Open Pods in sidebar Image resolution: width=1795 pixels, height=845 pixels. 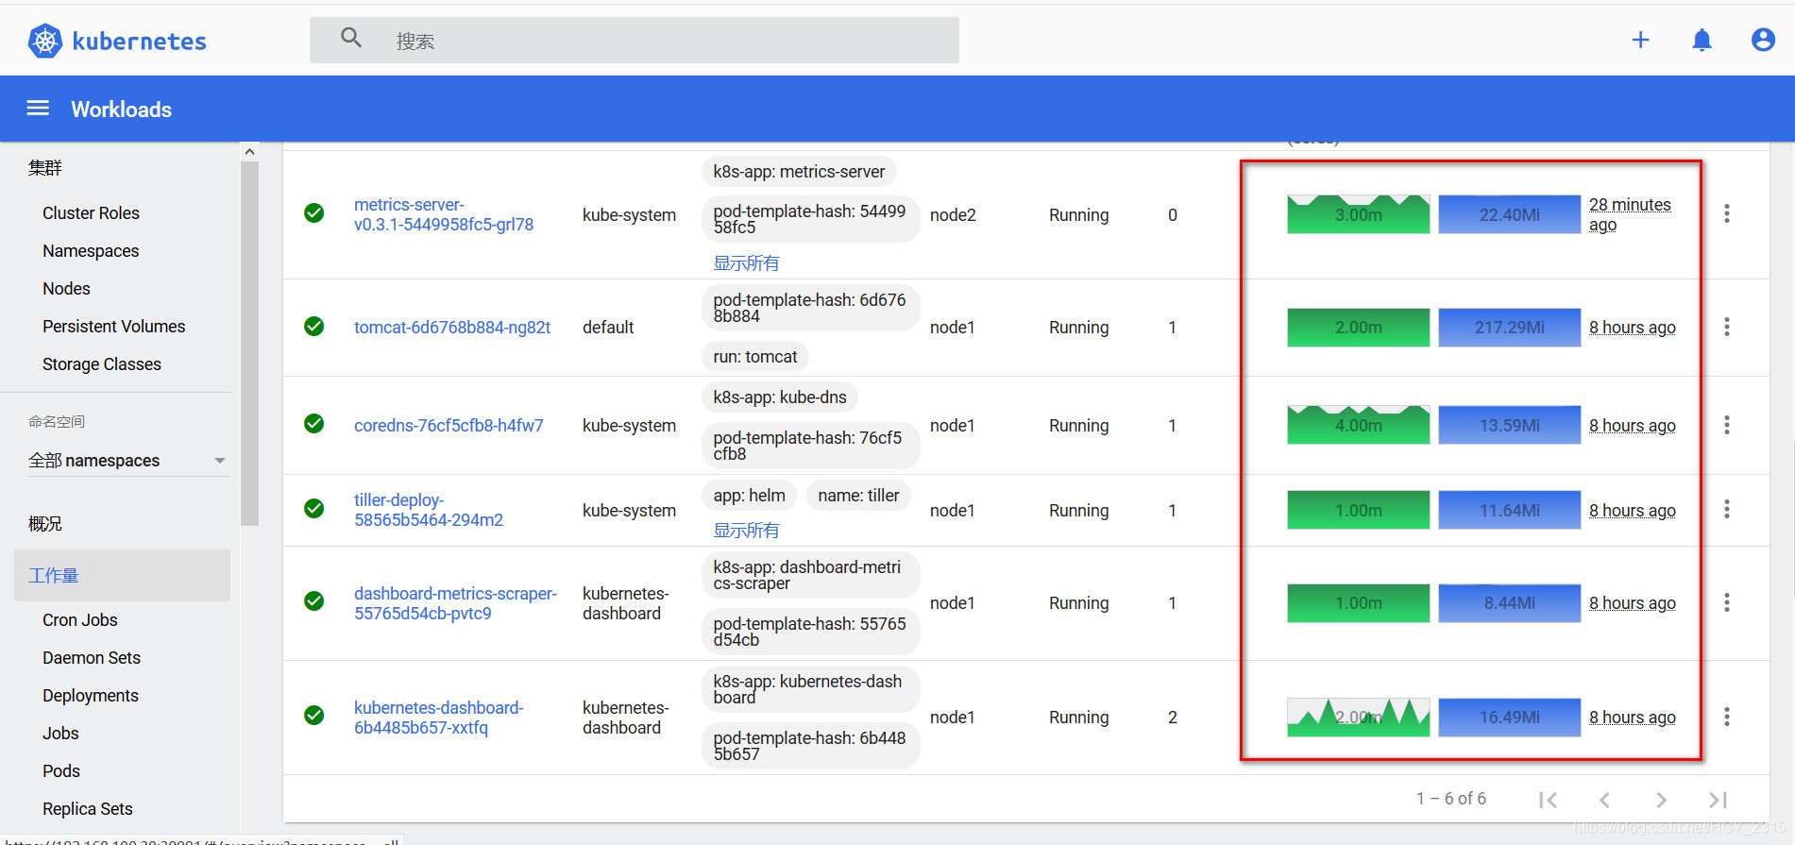(61, 771)
